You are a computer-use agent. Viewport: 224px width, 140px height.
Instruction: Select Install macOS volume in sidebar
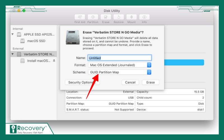point(39,61)
